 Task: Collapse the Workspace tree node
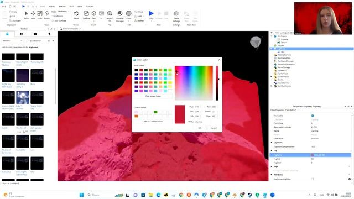[x=272, y=36]
